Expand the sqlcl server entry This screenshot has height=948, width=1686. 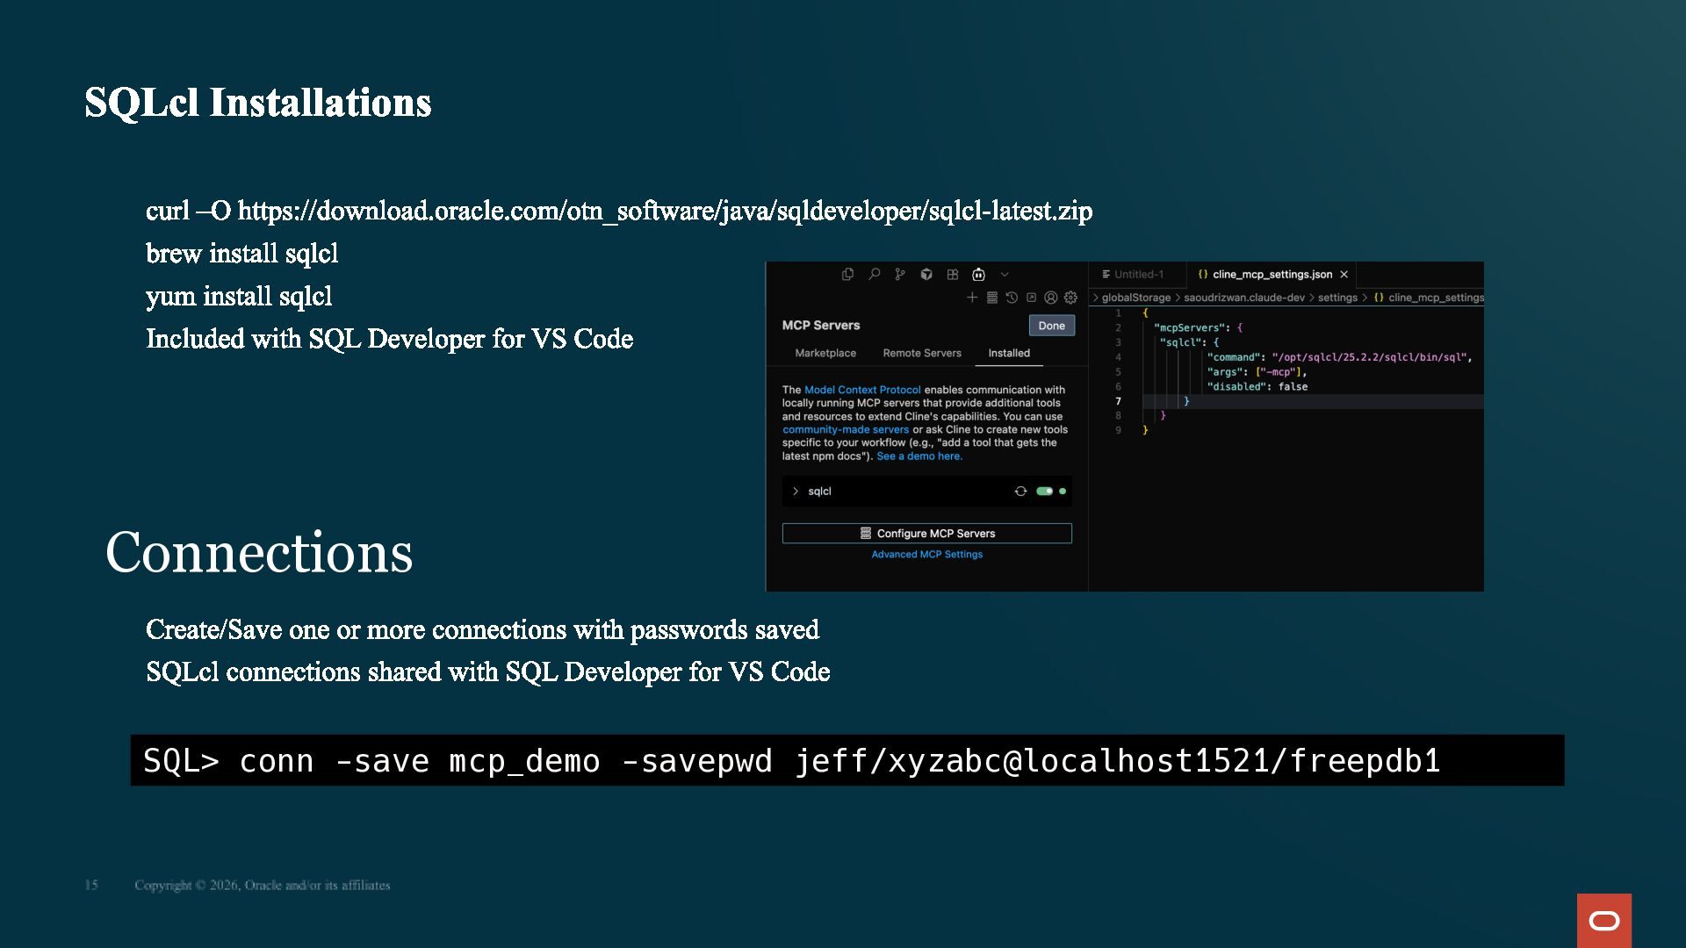[x=796, y=492]
